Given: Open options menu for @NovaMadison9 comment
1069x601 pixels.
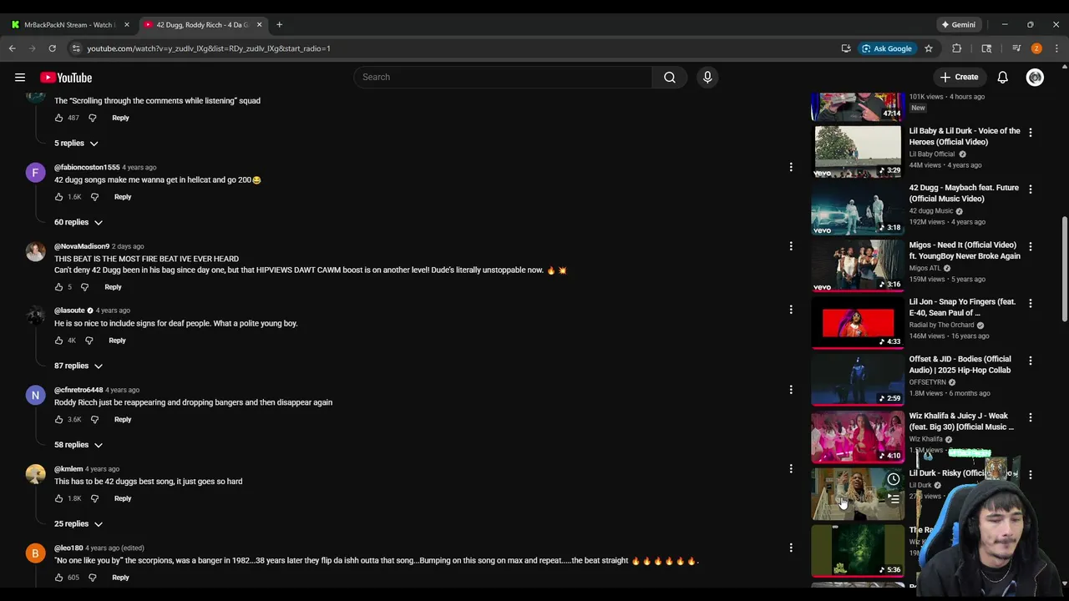Looking at the screenshot, I should [791, 246].
